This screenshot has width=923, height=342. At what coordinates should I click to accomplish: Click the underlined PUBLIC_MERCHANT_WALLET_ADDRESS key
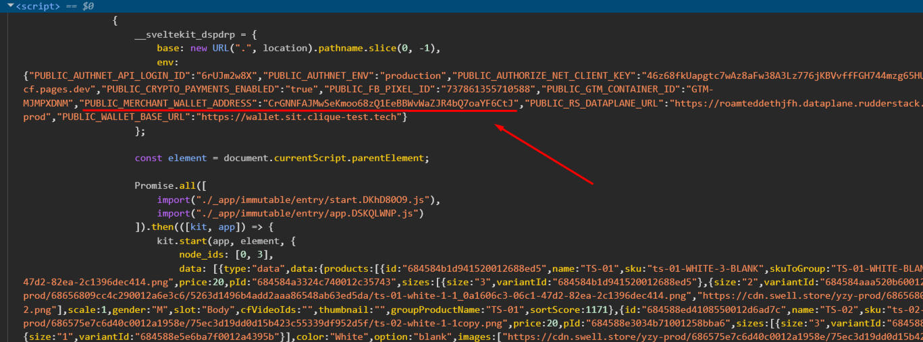(169, 103)
